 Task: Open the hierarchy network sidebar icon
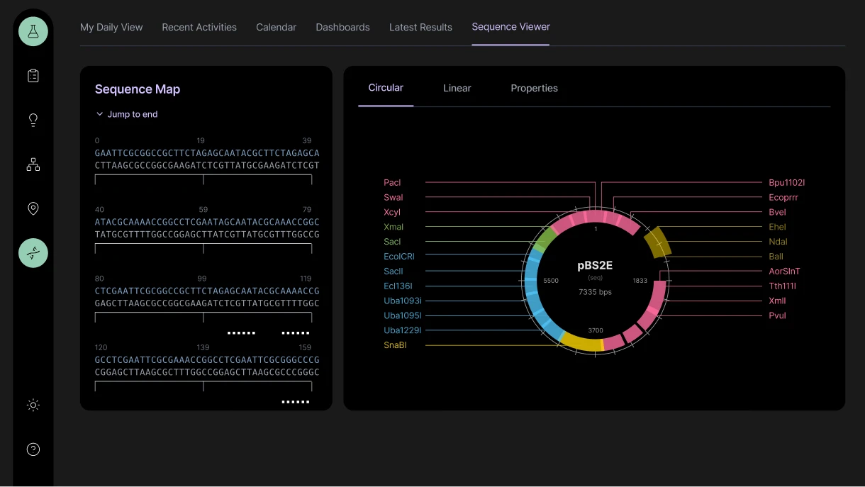33,164
